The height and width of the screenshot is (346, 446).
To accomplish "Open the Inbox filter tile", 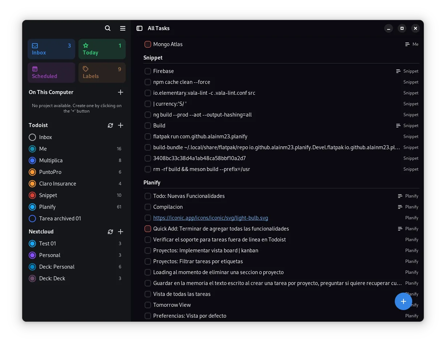I will (x=51, y=49).
